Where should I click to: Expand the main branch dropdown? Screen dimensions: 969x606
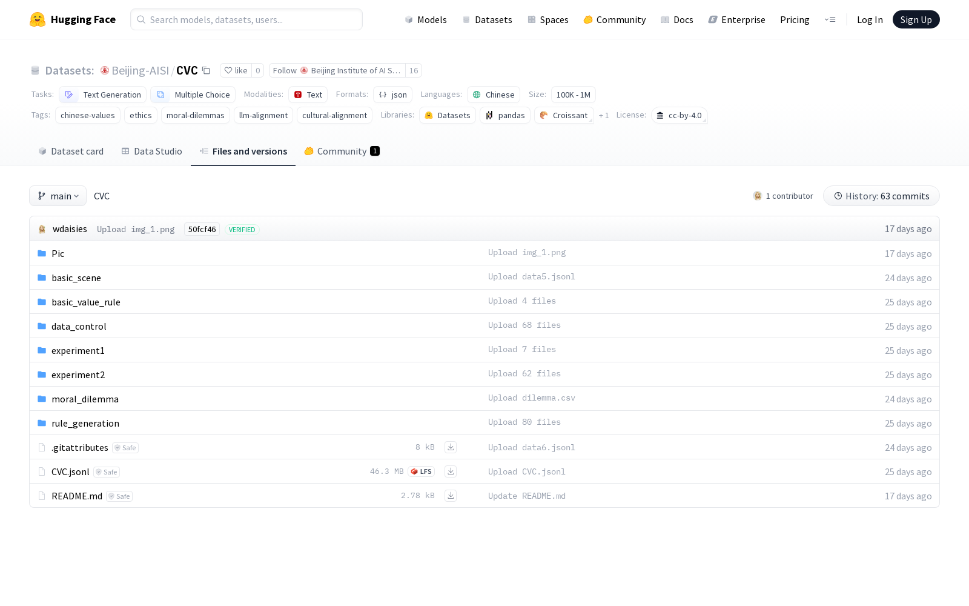tap(58, 196)
